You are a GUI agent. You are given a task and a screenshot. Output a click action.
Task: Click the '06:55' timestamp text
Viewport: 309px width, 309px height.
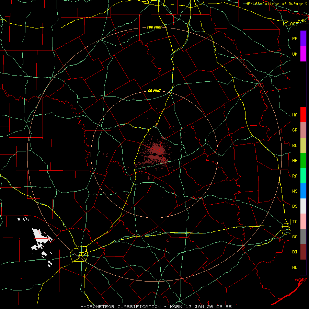tap(224, 307)
